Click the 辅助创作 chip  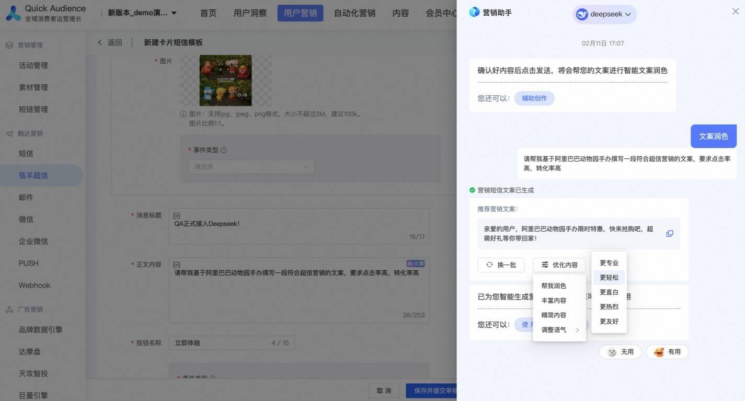[534, 98]
